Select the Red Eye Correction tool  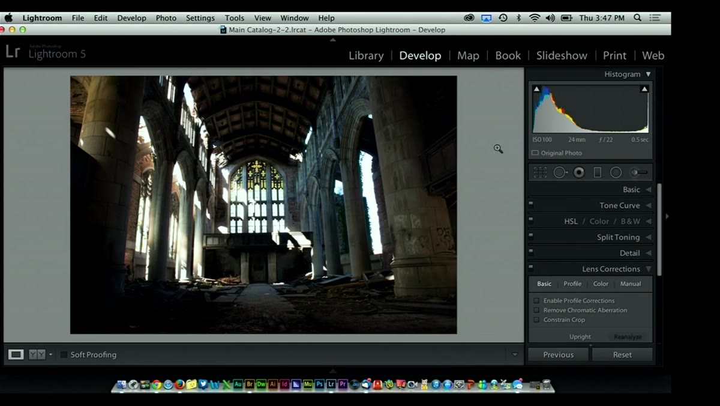point(579,172)
